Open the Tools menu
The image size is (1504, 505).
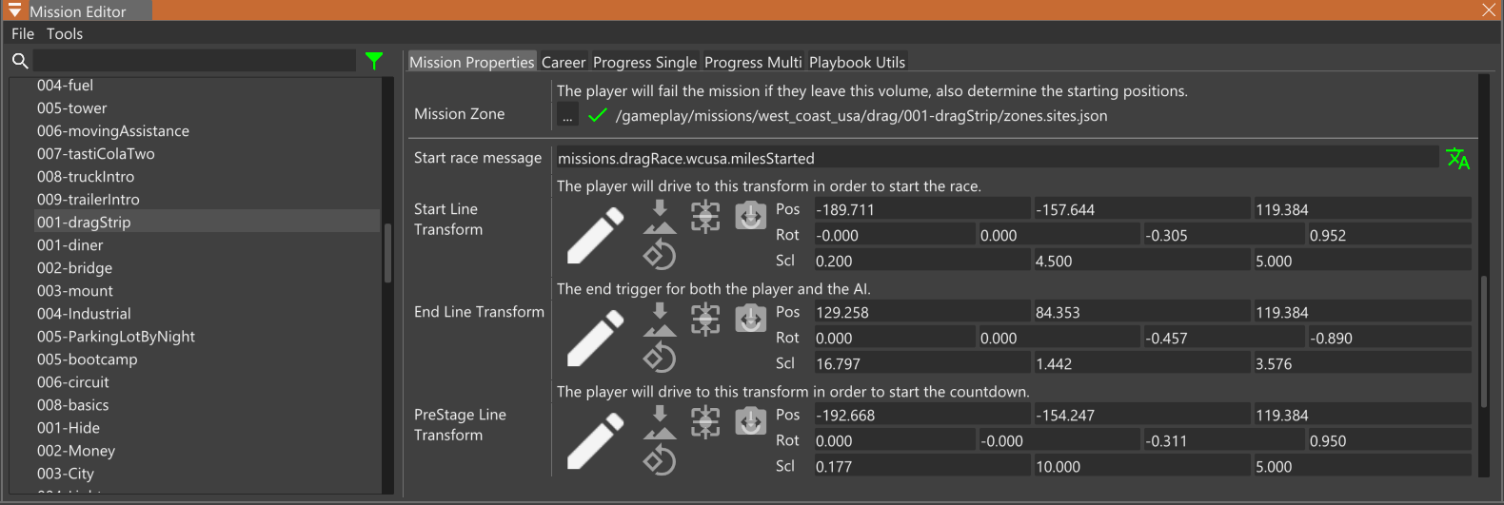pyautogui.click(x=65, y=34)
